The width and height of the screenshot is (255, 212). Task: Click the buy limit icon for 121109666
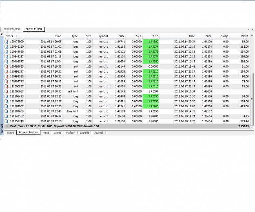click(x=7, y=111)
